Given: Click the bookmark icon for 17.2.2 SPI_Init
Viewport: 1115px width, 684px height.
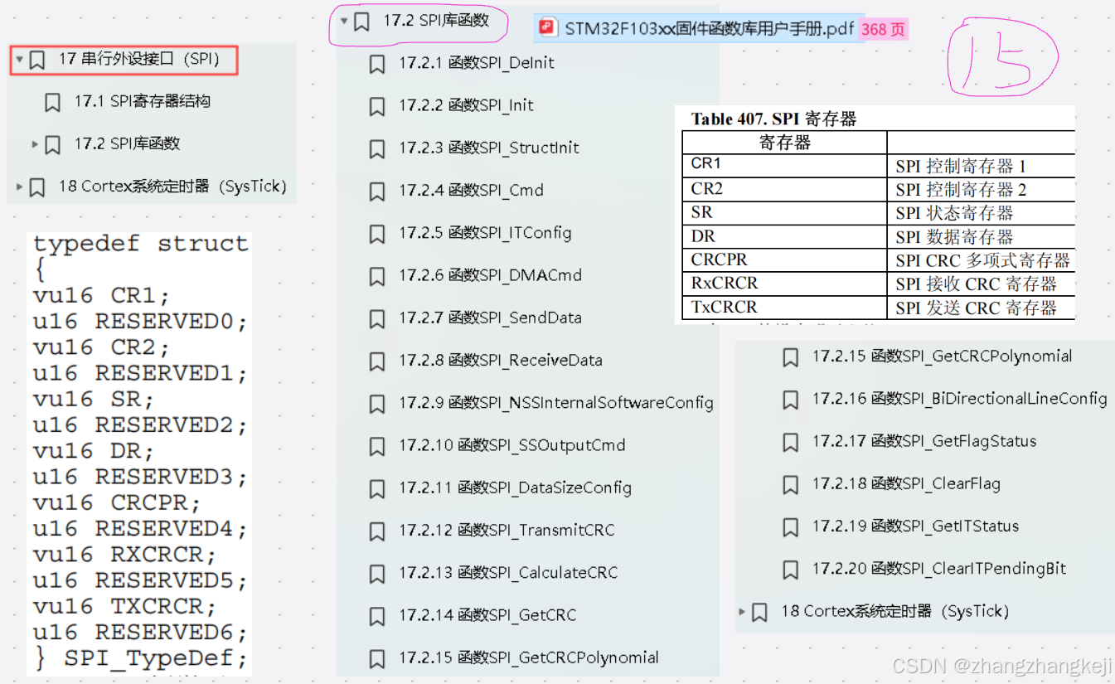Looking at the screenshot, I should click(x=377, y=106).
